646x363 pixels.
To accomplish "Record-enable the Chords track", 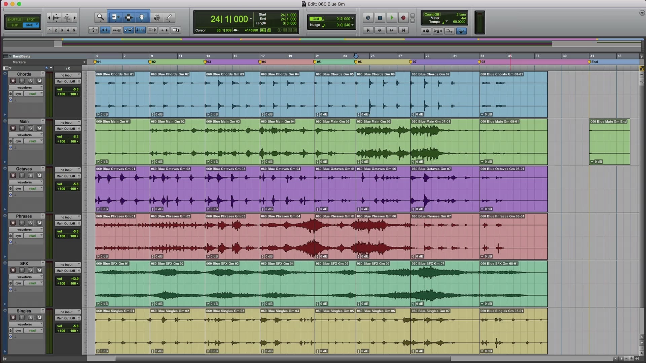I will (13, 81).
